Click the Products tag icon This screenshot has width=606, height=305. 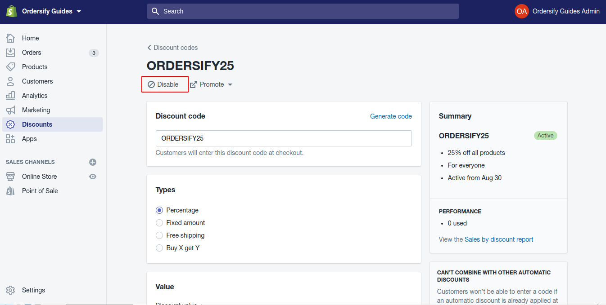pyautogui.click(x=10, y=67)
